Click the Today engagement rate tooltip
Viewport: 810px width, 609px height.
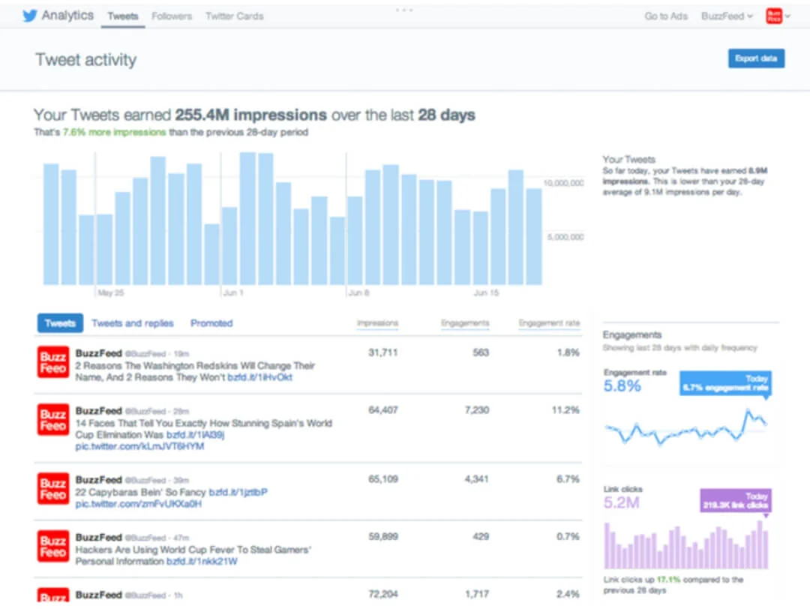coord(725,383)
